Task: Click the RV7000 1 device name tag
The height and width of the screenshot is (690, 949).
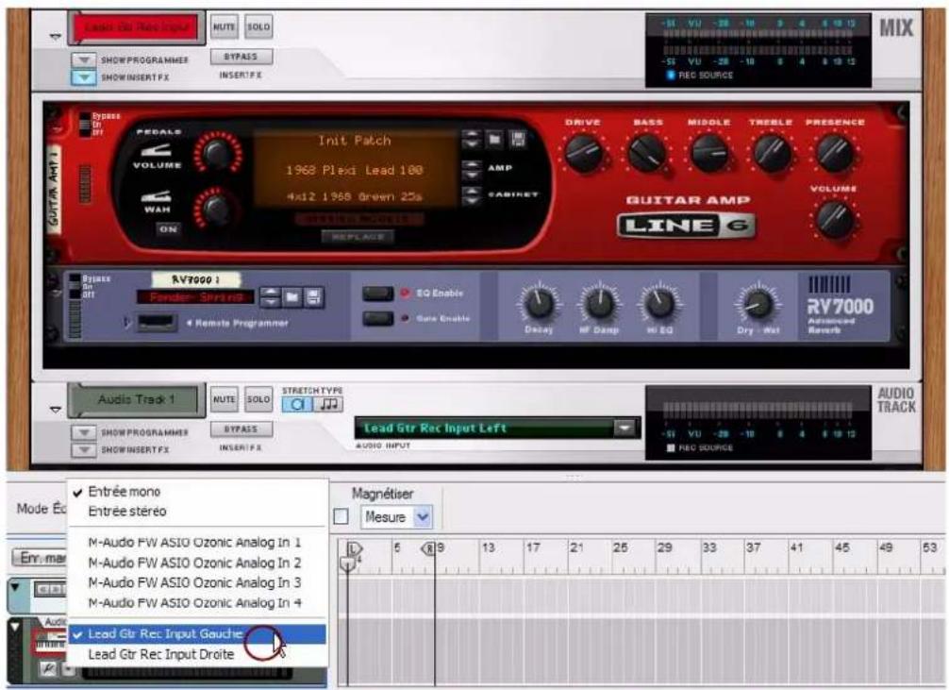Action: (195, 279)
